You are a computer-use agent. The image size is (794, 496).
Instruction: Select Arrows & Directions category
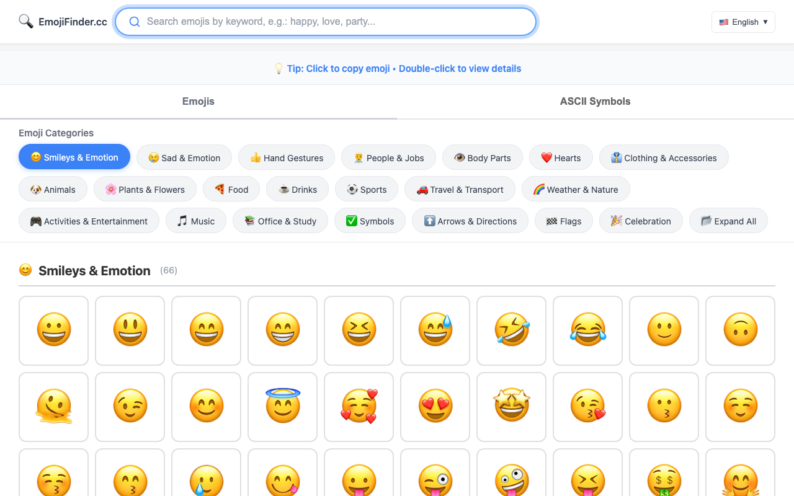(470, 221)
